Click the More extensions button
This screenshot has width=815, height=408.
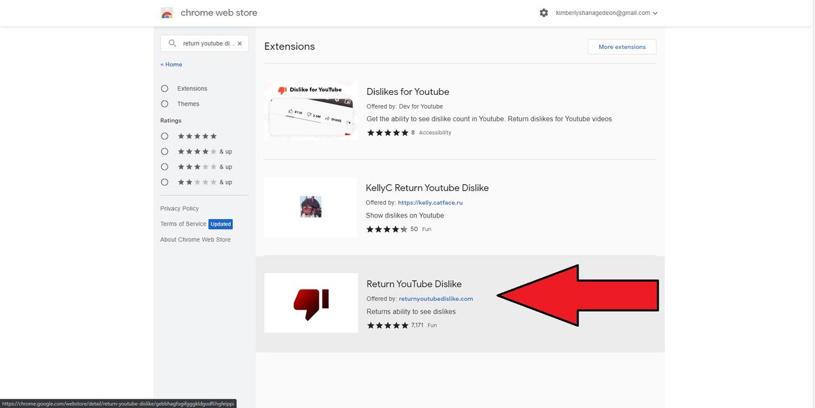(621, 45)
